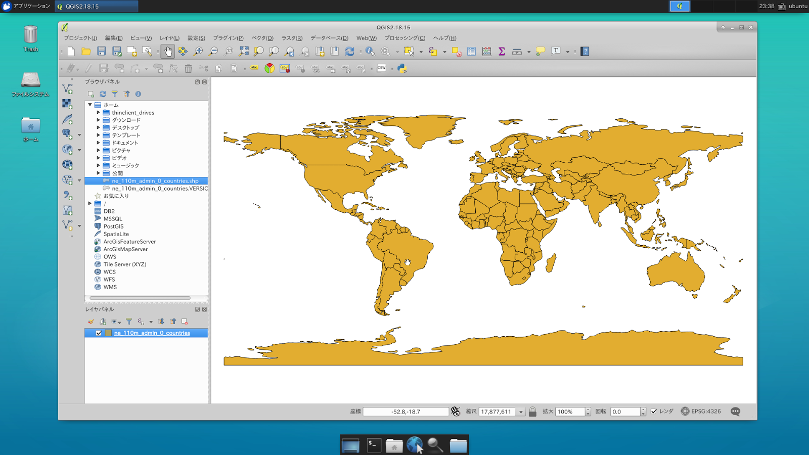This screenshot has width=809, height=455.
Task: Select the Pan Map hand tool
Action: tap(168, 51)
